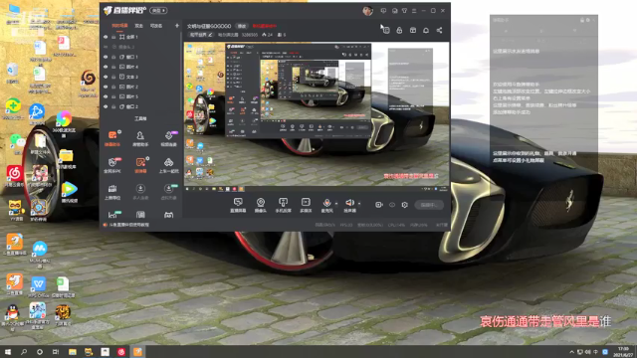Switch to the second scene tab

139,26
